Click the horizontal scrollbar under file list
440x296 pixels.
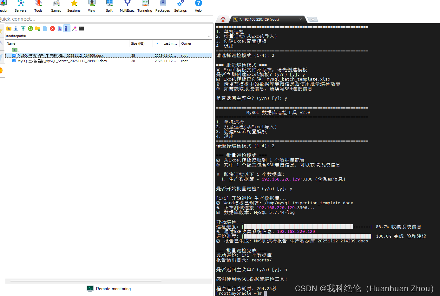86,281
